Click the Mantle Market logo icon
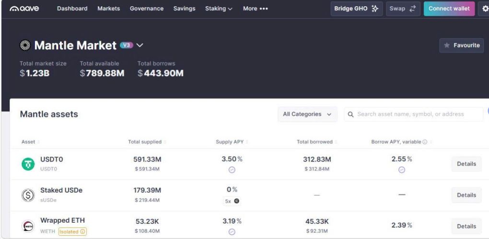The height and width of the screenshot is (239, 489). (x=25, y=45)
